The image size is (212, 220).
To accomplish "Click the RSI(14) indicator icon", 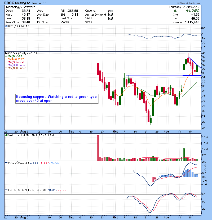I will (6, 26).
